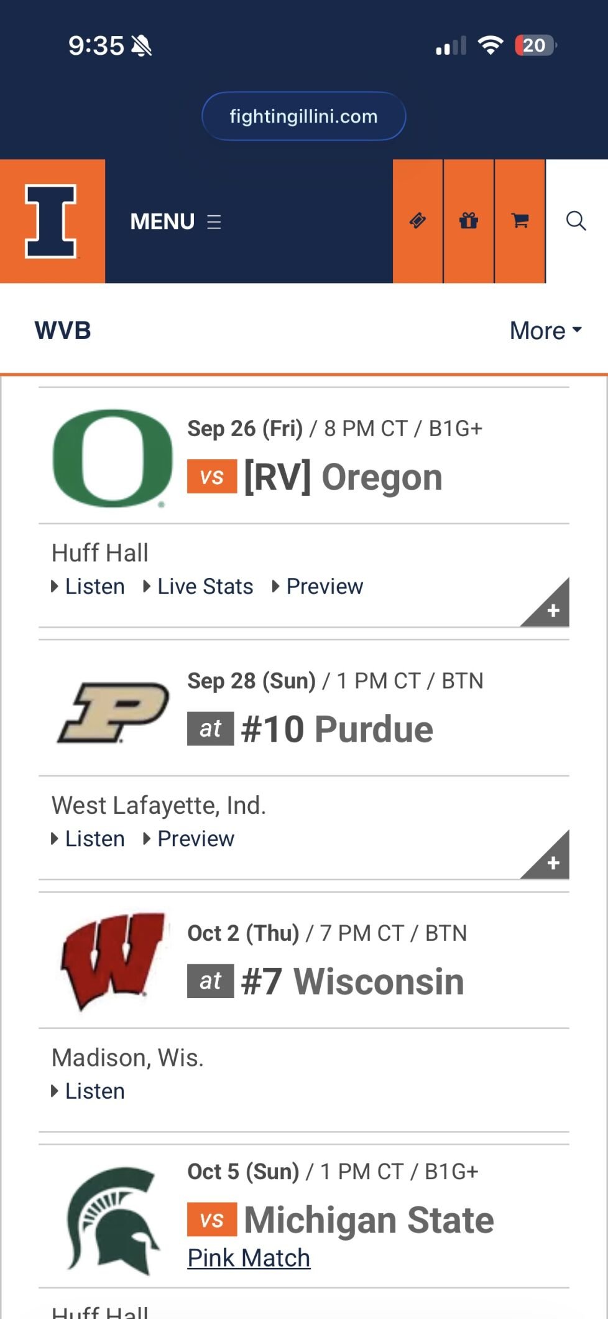
Task: Tap the Michigan State Spartans logo
Action: 113,1219
